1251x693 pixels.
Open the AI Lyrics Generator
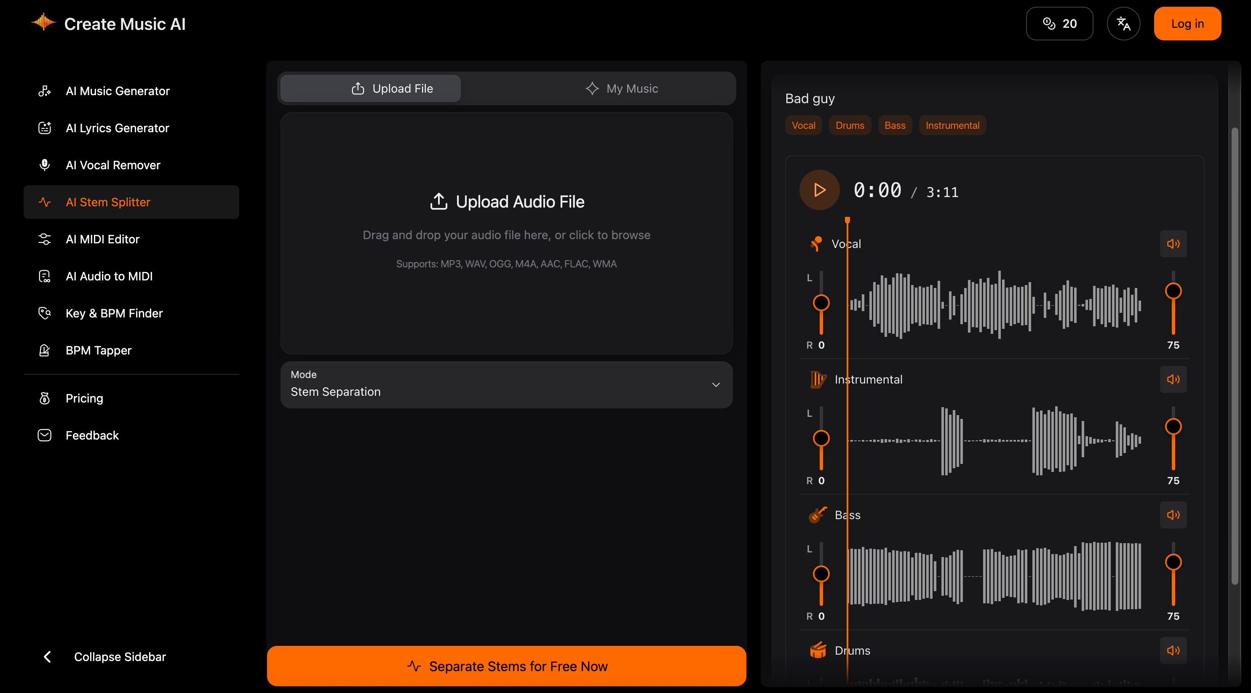117,128
